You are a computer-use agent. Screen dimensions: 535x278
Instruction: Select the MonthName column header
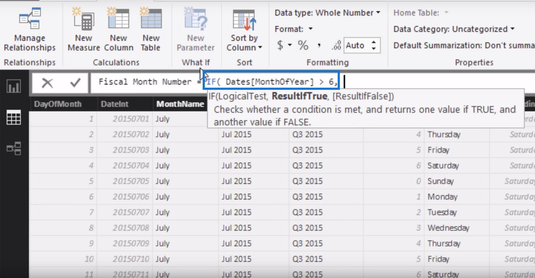point(180,104)
